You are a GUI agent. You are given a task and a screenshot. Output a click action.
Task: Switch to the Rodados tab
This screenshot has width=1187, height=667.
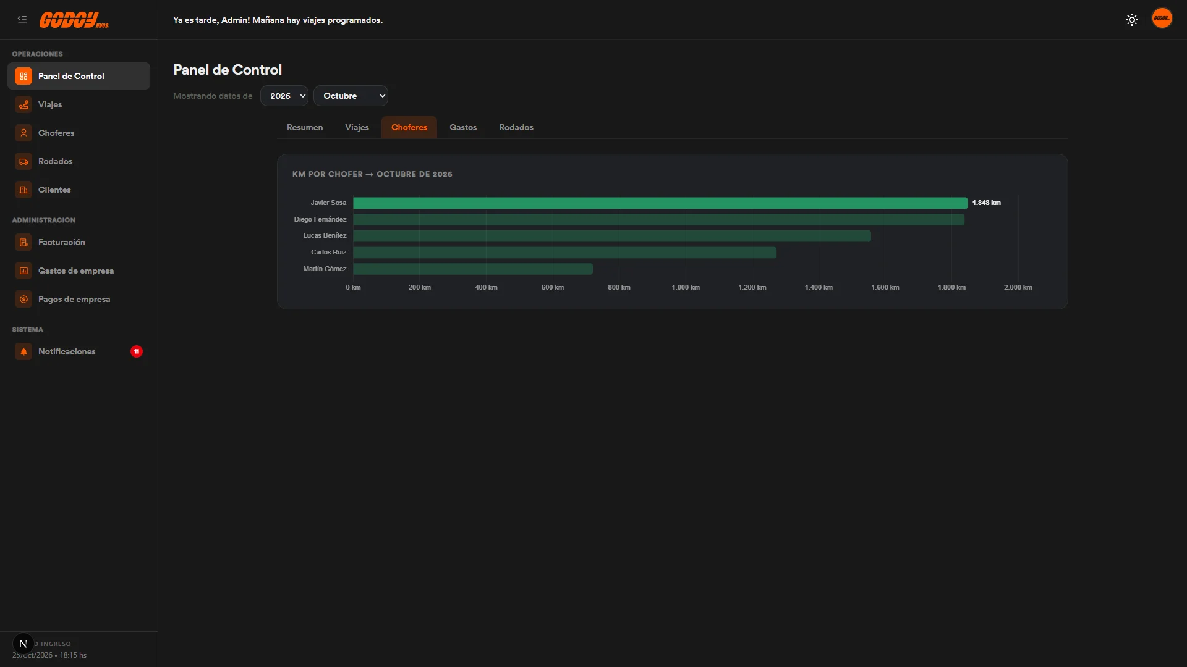pyautogui.click(x=516, y=127)
